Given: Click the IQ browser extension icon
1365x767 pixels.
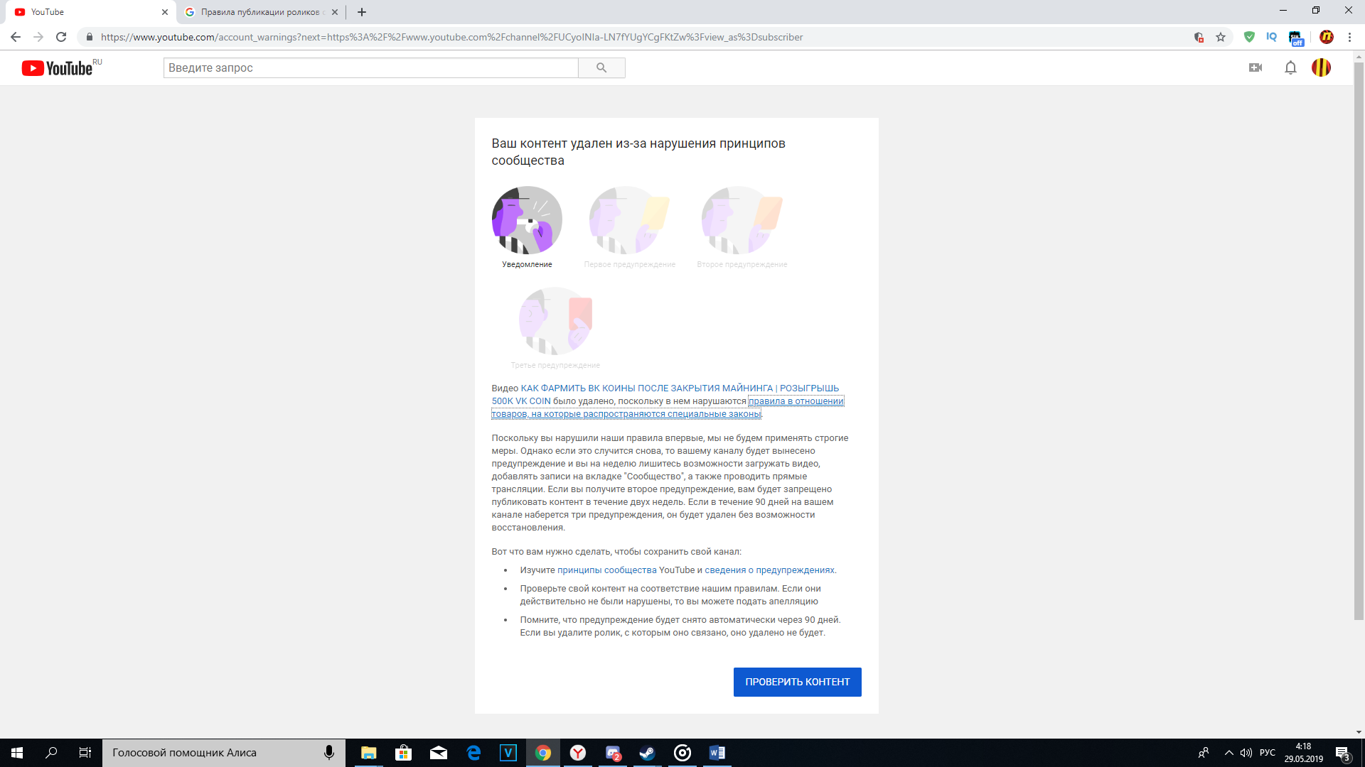Looking at the screenshot, I should (x=1272, y=36).
